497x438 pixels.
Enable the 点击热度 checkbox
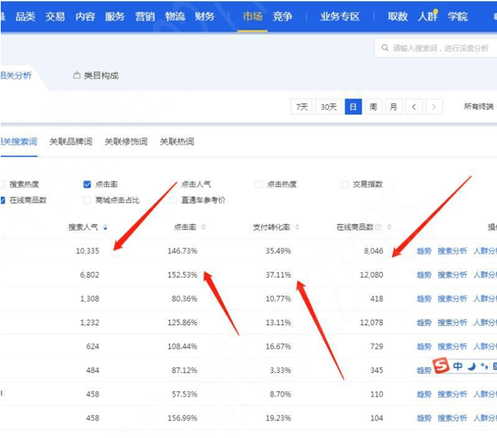pos(259,184)
